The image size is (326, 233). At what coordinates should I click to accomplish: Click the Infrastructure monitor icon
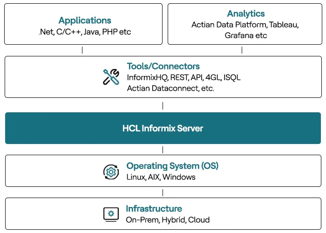pos(111,214)
